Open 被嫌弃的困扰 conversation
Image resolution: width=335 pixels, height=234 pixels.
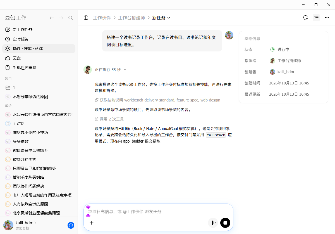pyautogui.click(x=39, y=159)
